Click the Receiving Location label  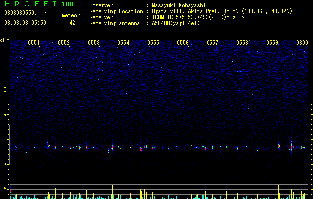(x=116, y=11)
